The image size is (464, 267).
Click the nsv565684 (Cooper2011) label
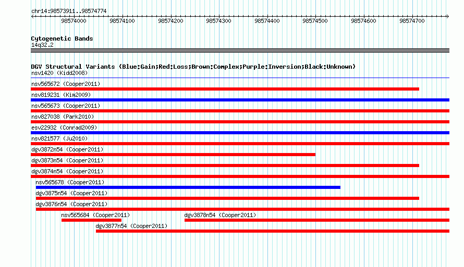pos(95,215)
